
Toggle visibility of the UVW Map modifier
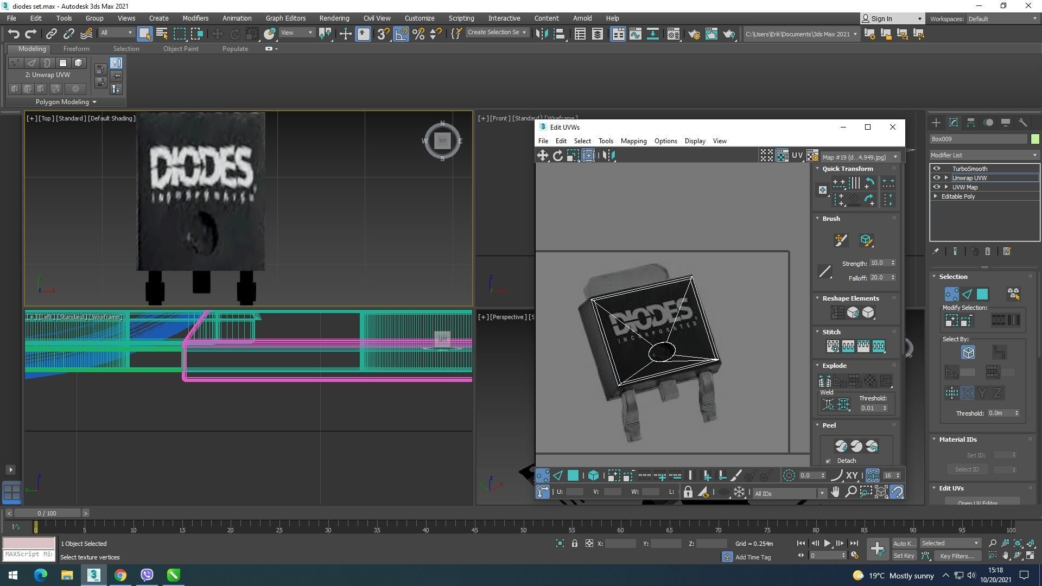[x=936, y=187]
